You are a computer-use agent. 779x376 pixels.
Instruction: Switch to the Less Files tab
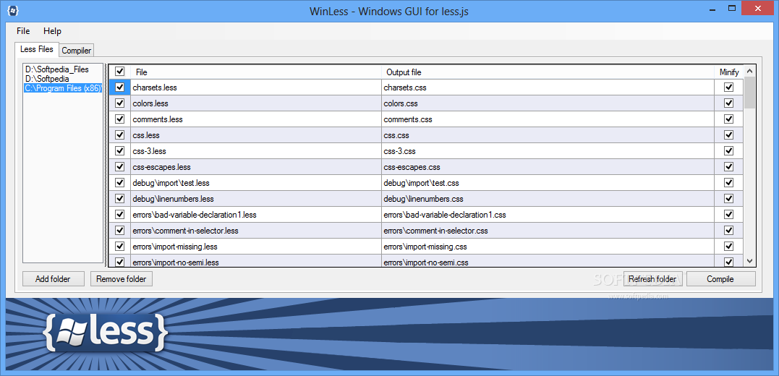coord(37,49)
